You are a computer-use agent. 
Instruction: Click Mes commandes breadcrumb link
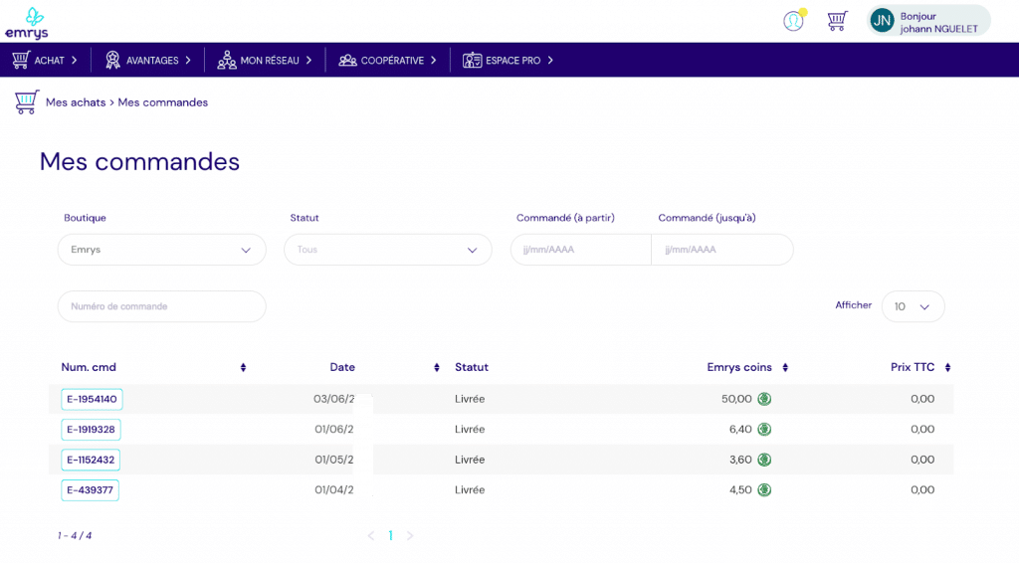point(163,102)
